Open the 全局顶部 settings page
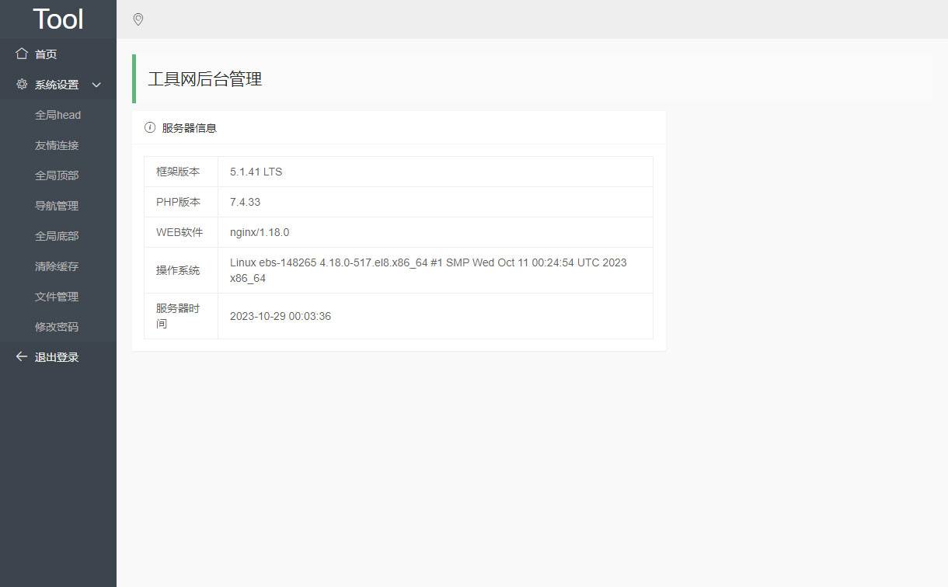948x587 pixels. [x=56, y=175]
